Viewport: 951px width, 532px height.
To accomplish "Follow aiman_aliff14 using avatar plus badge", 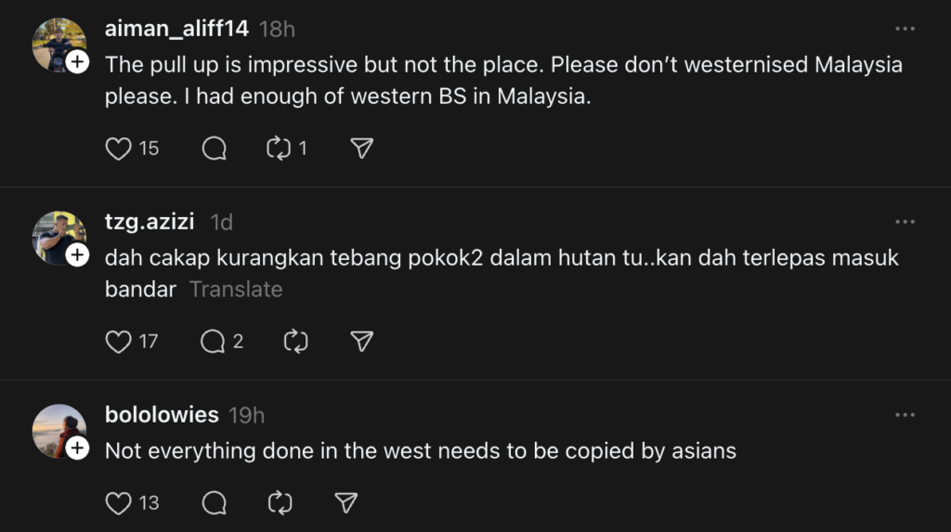I will click(78, 62).
